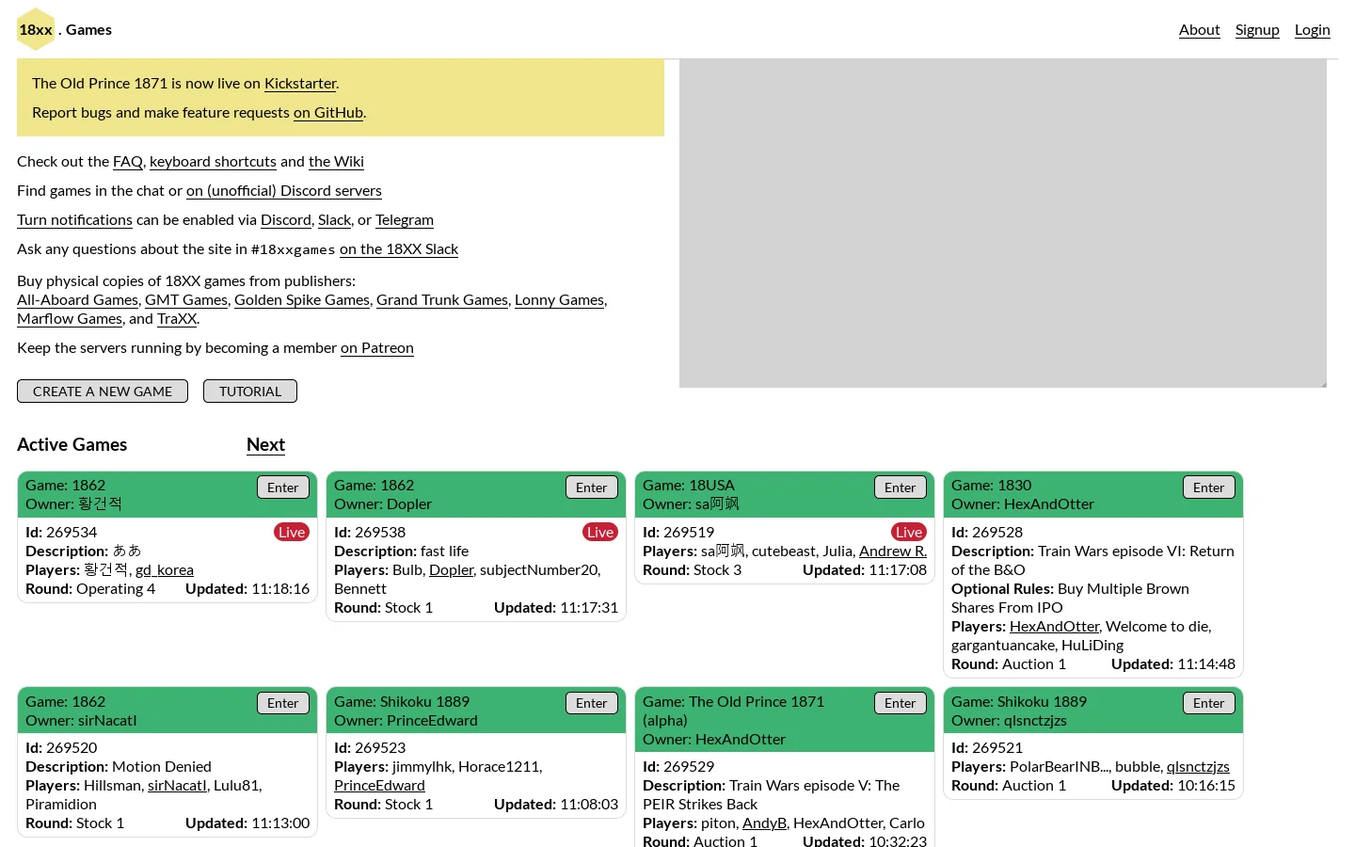Click inside the gray chat panel
Viewport: 1355px width, 847px height.
click(x=1003, y=223)
